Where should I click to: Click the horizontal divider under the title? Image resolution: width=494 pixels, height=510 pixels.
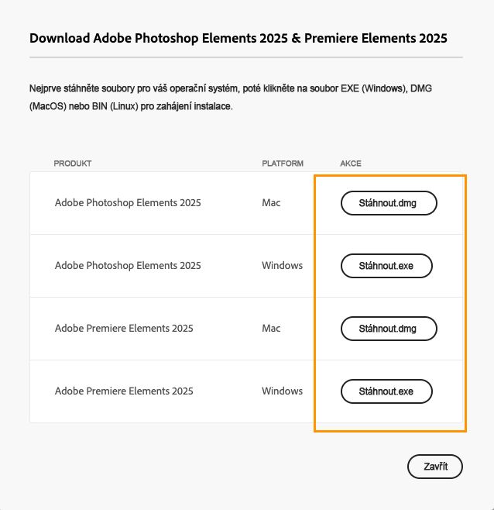tap(246, 57)
